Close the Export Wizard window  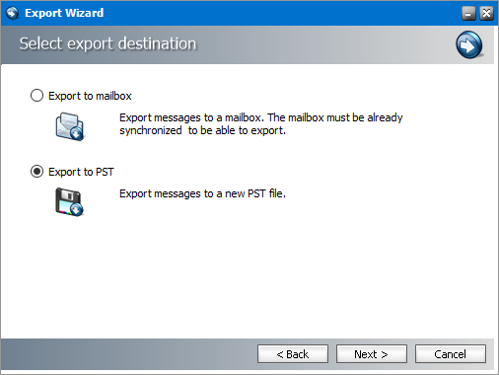click(x=486, y=14)
